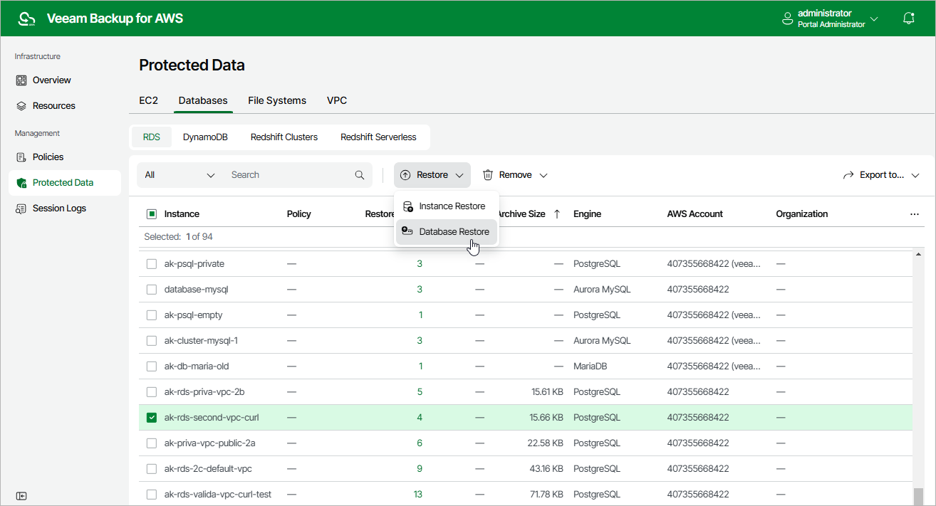Viewport: 936px width, 506px height.
Task: Switch to the EC2 tab
Action: pyautogui.click(x=148, y=100)
